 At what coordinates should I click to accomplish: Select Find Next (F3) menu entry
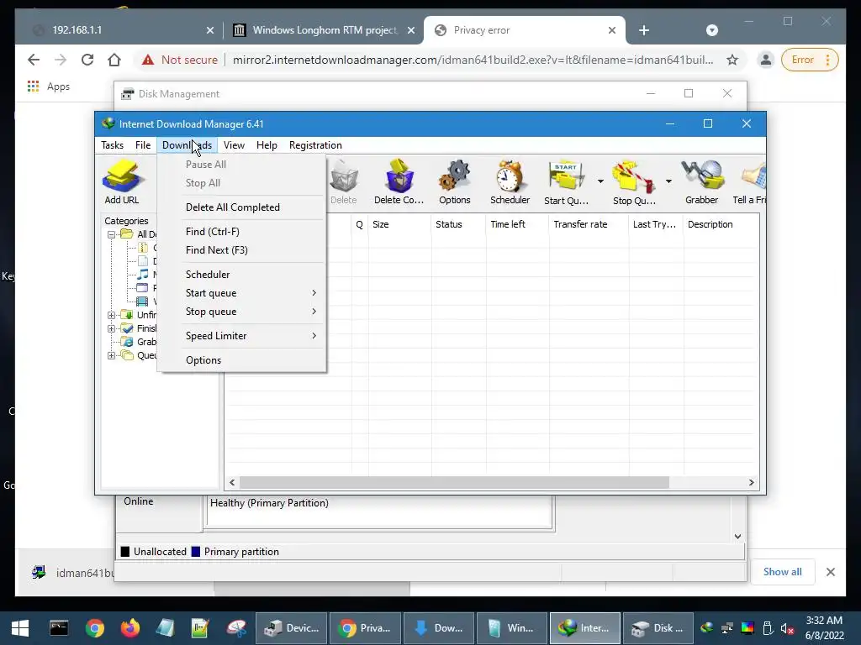click(x=241, y=250)
